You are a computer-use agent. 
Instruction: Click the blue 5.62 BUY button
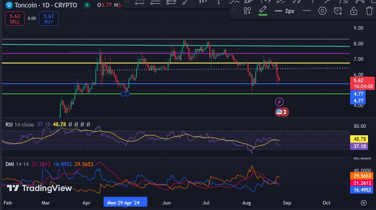pyautogui.click(x=49, y=18)
